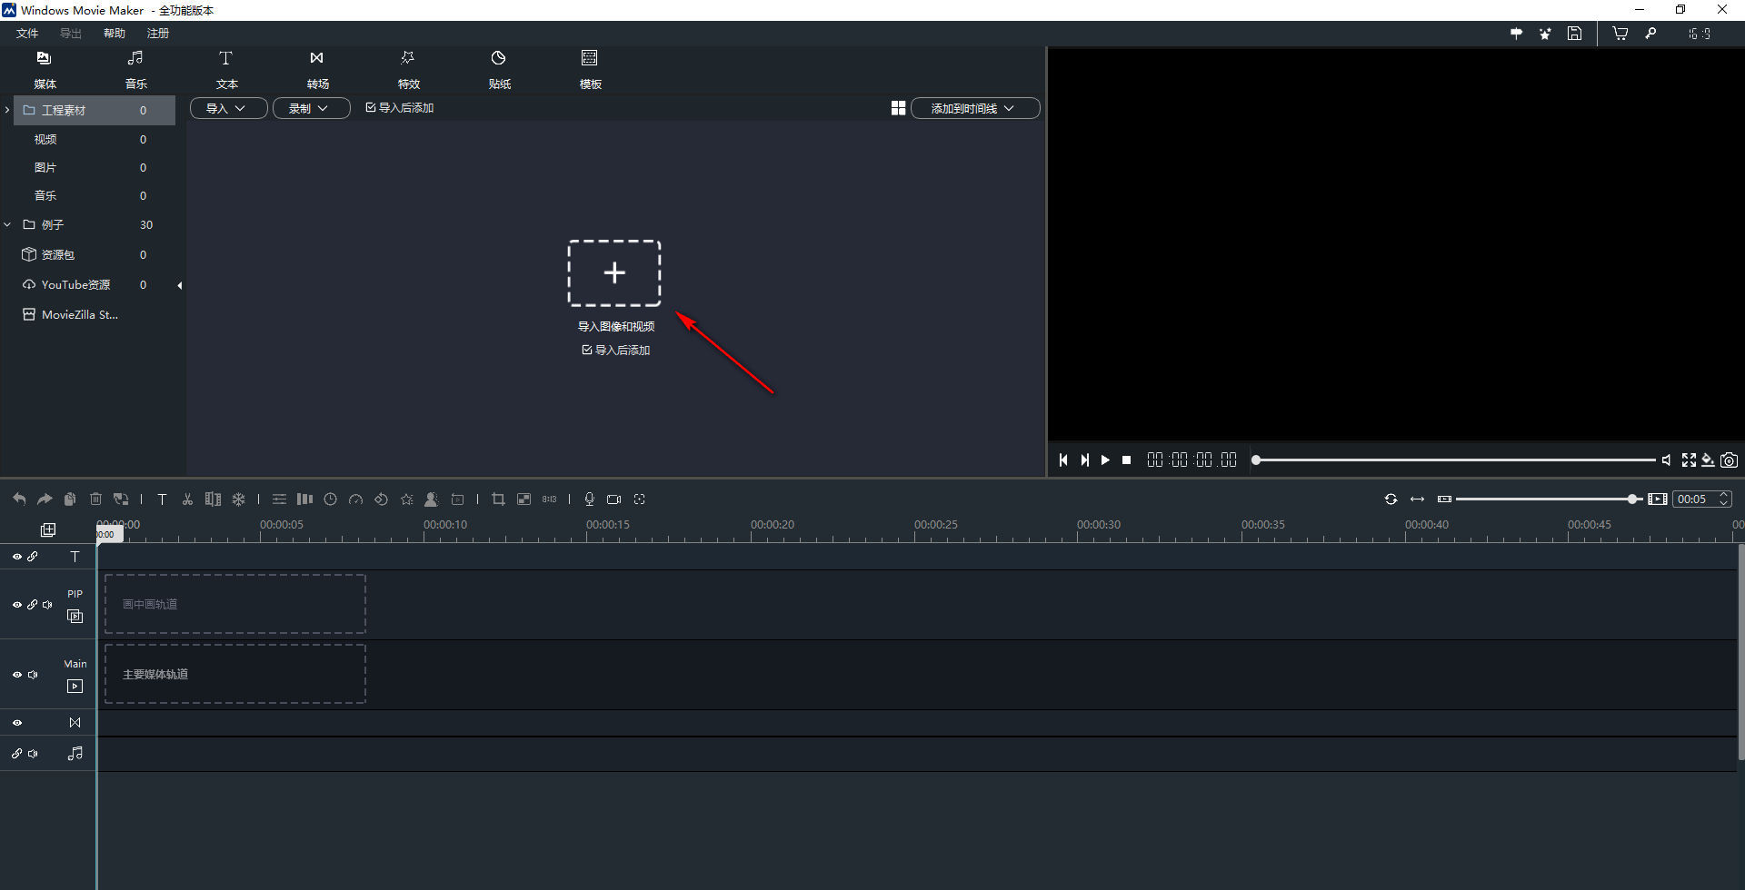
Task: Click the speedometer speed icon
Action: pyautogui.click(x=355, y=499)
